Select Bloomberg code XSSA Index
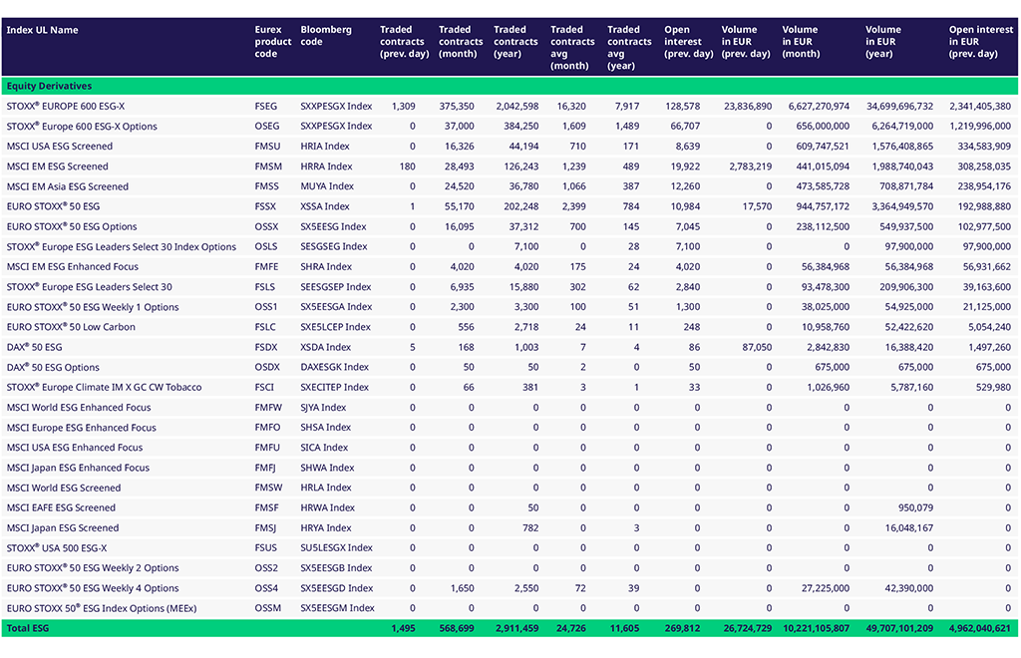 (x=325, y=206)
